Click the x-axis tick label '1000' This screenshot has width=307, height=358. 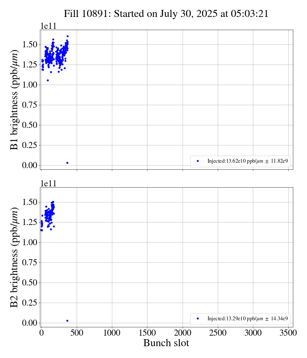pyautogui.click(x=112, y=333)
